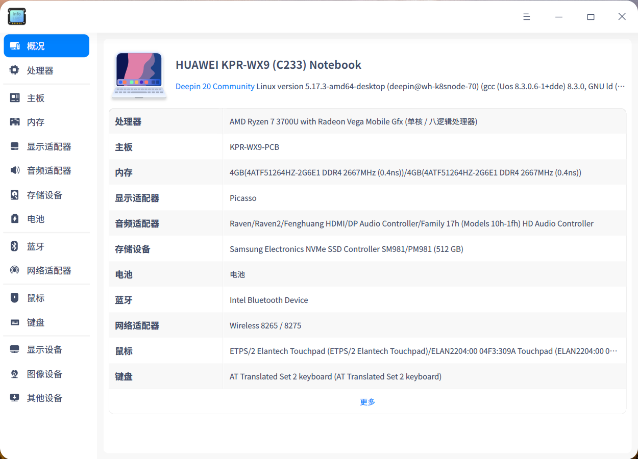Select the Display Adapter (显示适配器) icon
Screen dimensions: 638x459
pos(14,146)
